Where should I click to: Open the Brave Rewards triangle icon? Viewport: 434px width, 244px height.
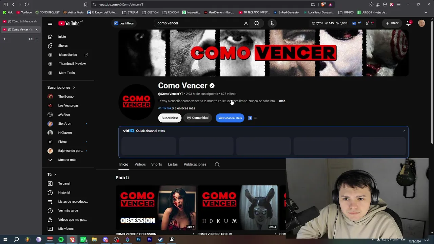point(330,4)
